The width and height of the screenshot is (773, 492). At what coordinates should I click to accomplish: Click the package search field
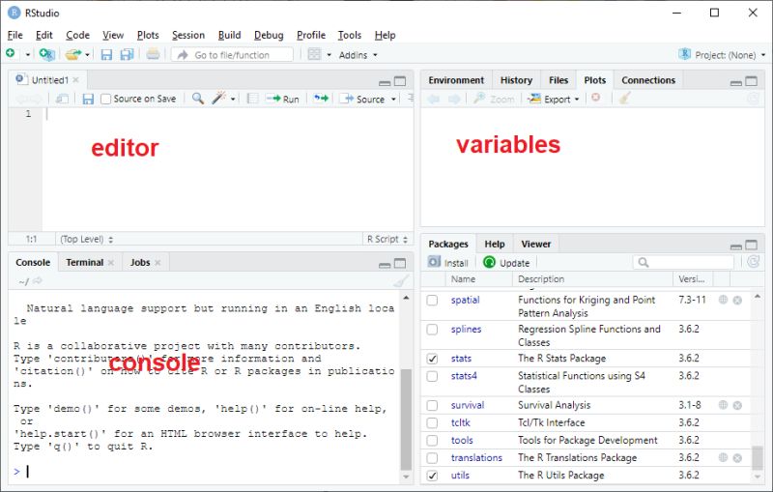pos(684,262)
